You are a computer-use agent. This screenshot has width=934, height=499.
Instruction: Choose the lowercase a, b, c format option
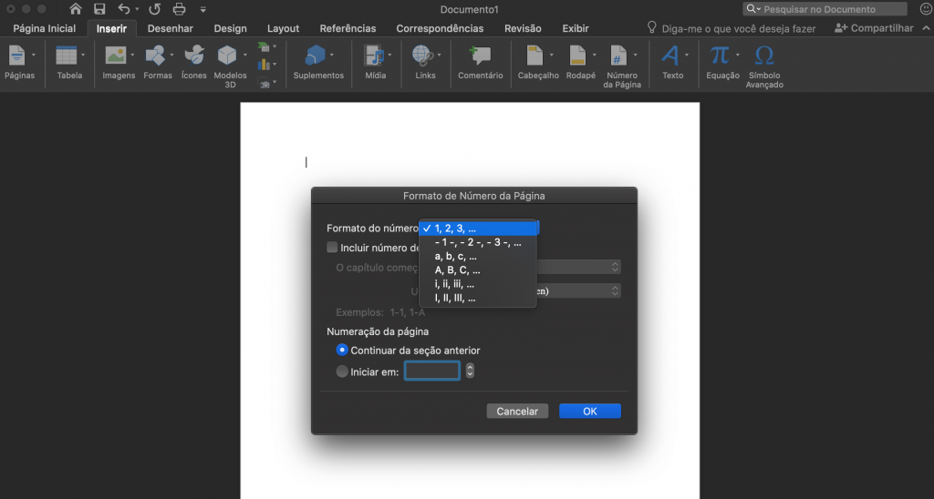(x=478, y=257)
